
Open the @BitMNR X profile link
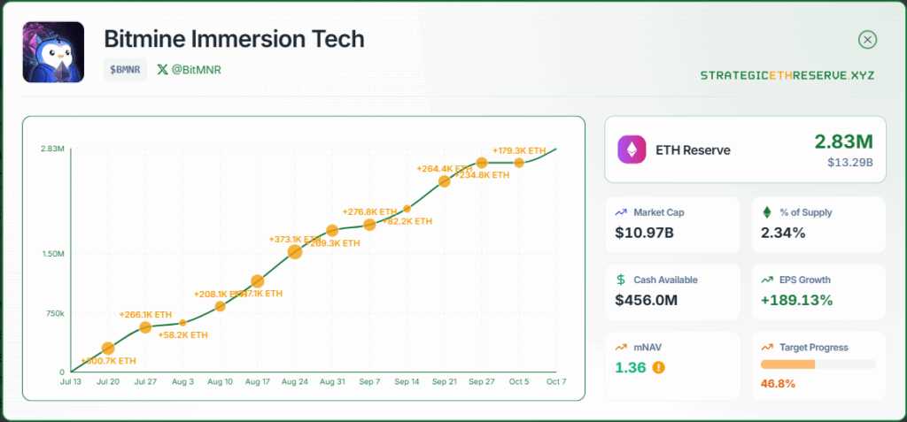click(196, 69)
